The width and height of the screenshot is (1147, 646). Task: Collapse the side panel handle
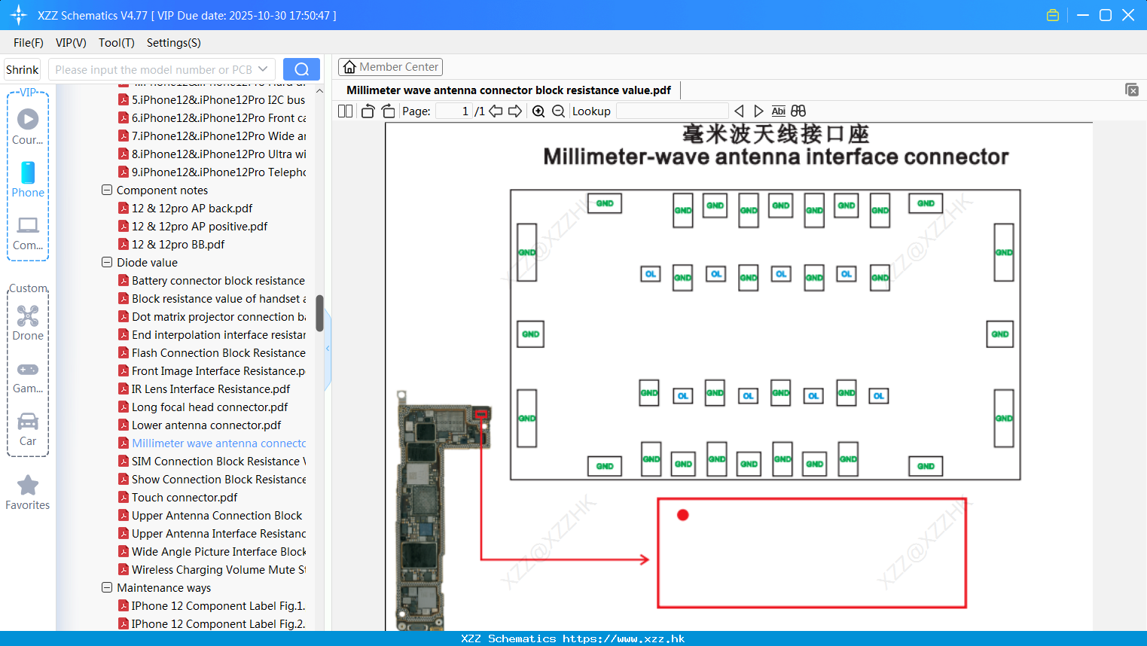click(328, 349)
